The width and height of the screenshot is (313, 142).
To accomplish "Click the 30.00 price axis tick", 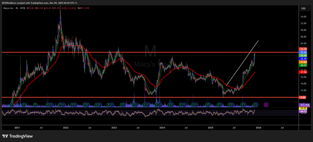I will tap(304, 30).
